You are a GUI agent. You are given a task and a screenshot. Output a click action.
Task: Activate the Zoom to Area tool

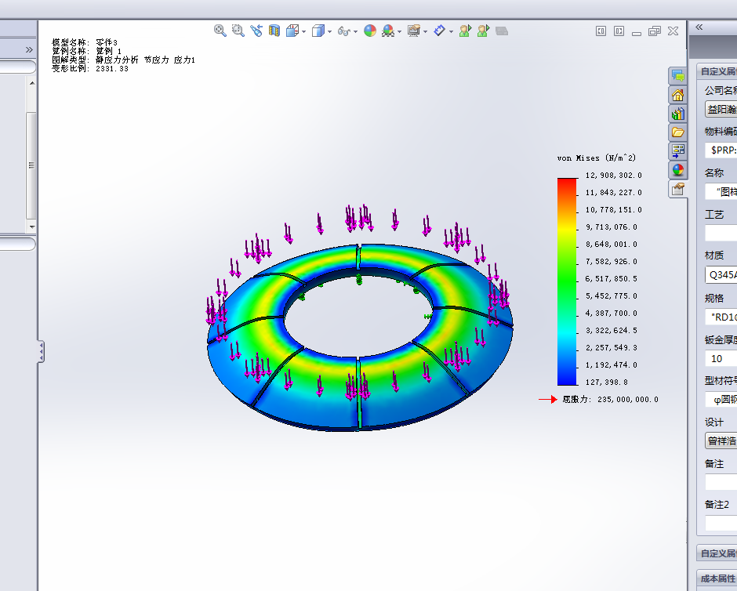point(238,31)
